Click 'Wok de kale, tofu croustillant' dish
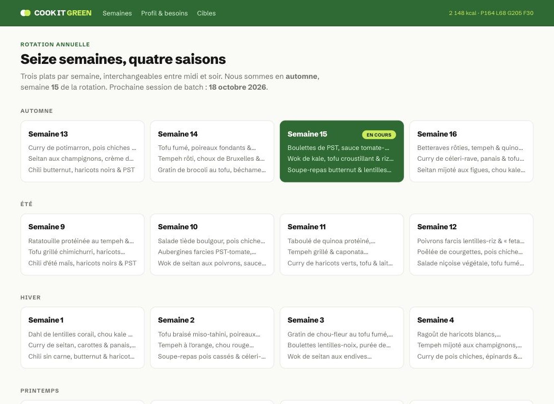The width and height of the screenshot is (554, 404). (x=340, y=159)
